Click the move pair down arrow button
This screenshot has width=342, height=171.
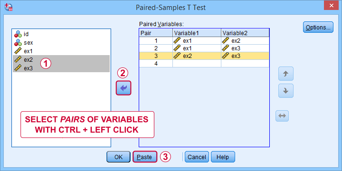pyautogui.click(x=286, y=91)
